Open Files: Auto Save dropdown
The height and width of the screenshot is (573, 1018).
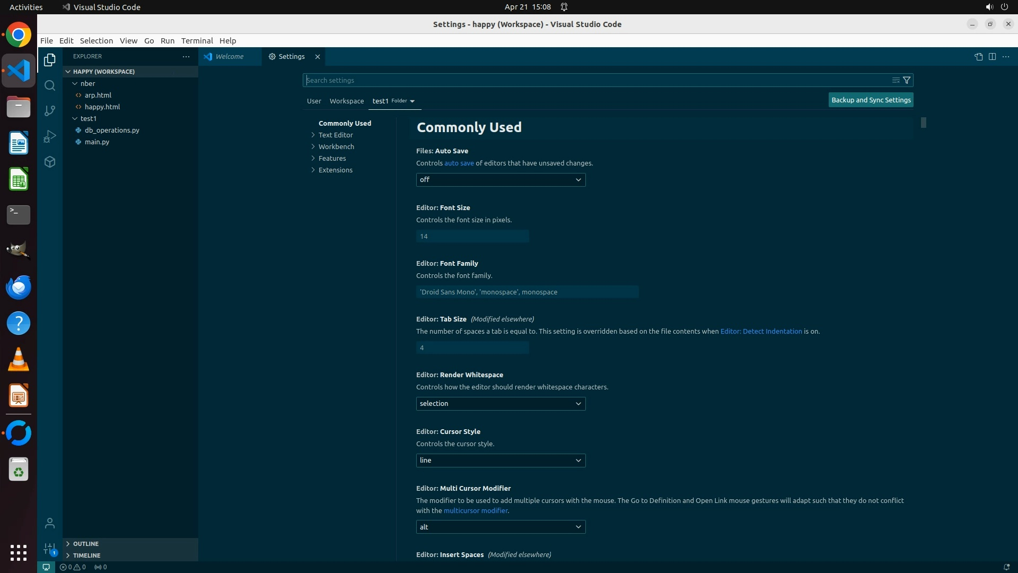(501, 180)
